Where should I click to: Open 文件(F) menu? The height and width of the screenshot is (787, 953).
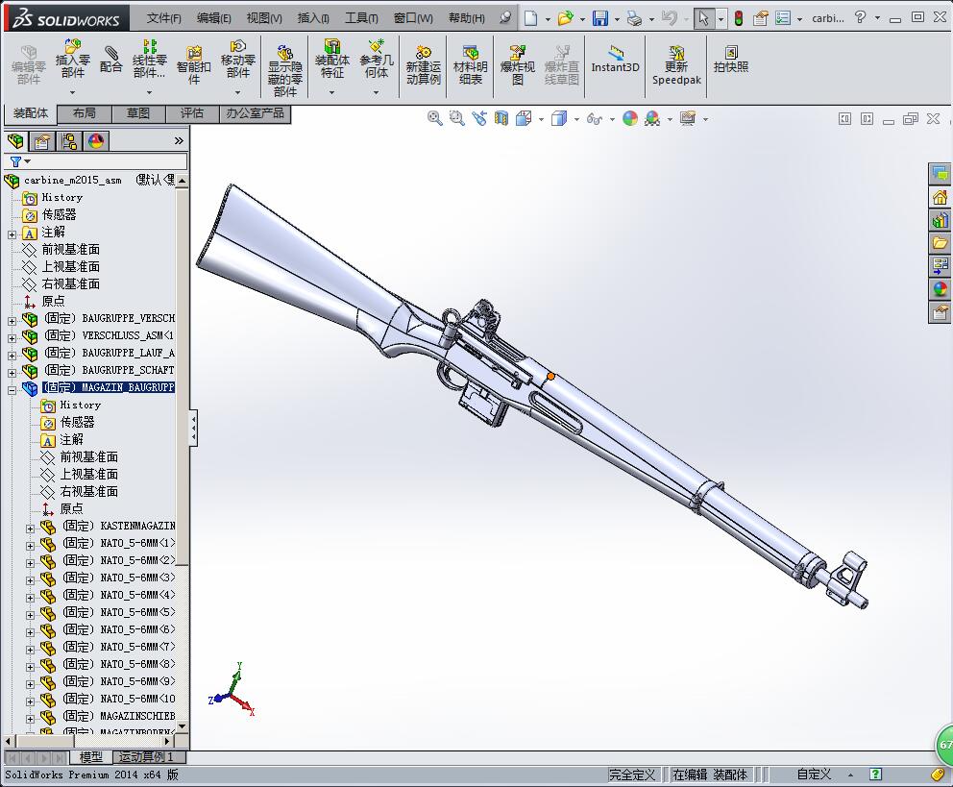163,18
